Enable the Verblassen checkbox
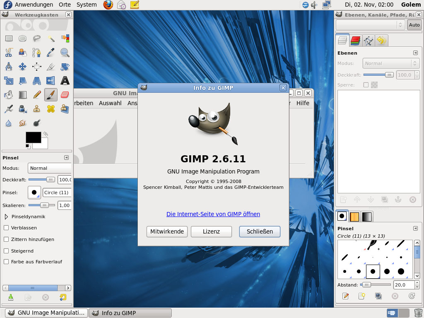 [x=6, y=228]
